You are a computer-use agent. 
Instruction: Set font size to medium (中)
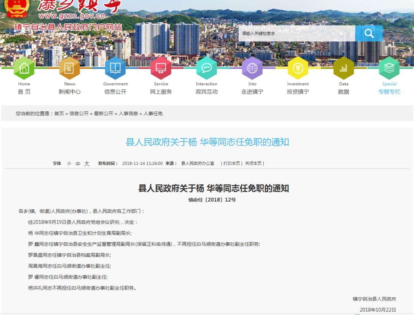[x=78, y=163]
